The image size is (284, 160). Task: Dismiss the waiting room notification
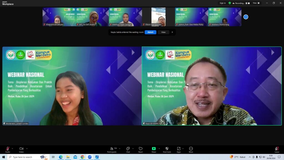coord(172,32)
